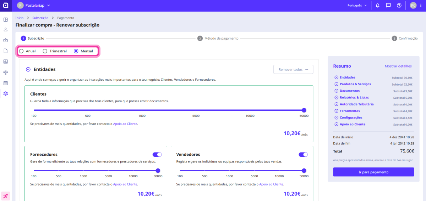Click the calendar icon in sidebar
This screenshot has height=201, width=426.
coord(6,83)
